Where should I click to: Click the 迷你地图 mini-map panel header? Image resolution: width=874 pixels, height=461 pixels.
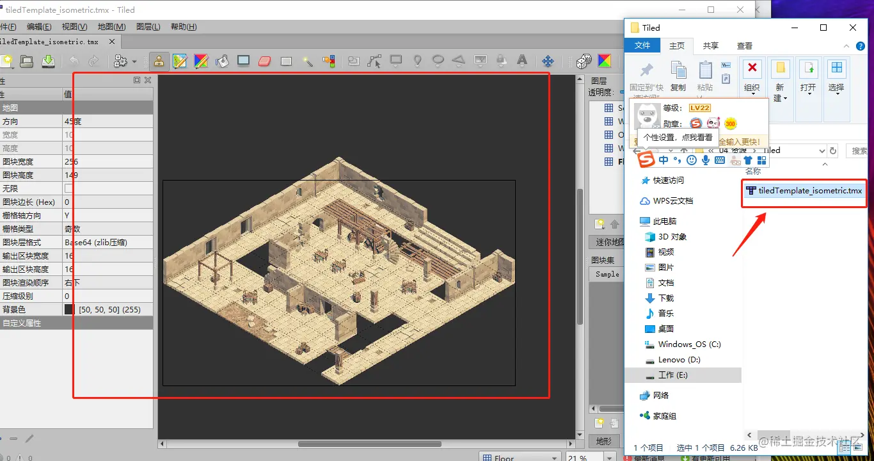click(605, 241)
